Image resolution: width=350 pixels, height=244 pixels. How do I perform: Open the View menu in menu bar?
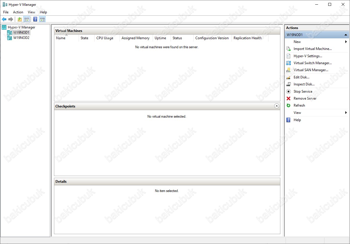pyautogui.click(x=31, y=12)
